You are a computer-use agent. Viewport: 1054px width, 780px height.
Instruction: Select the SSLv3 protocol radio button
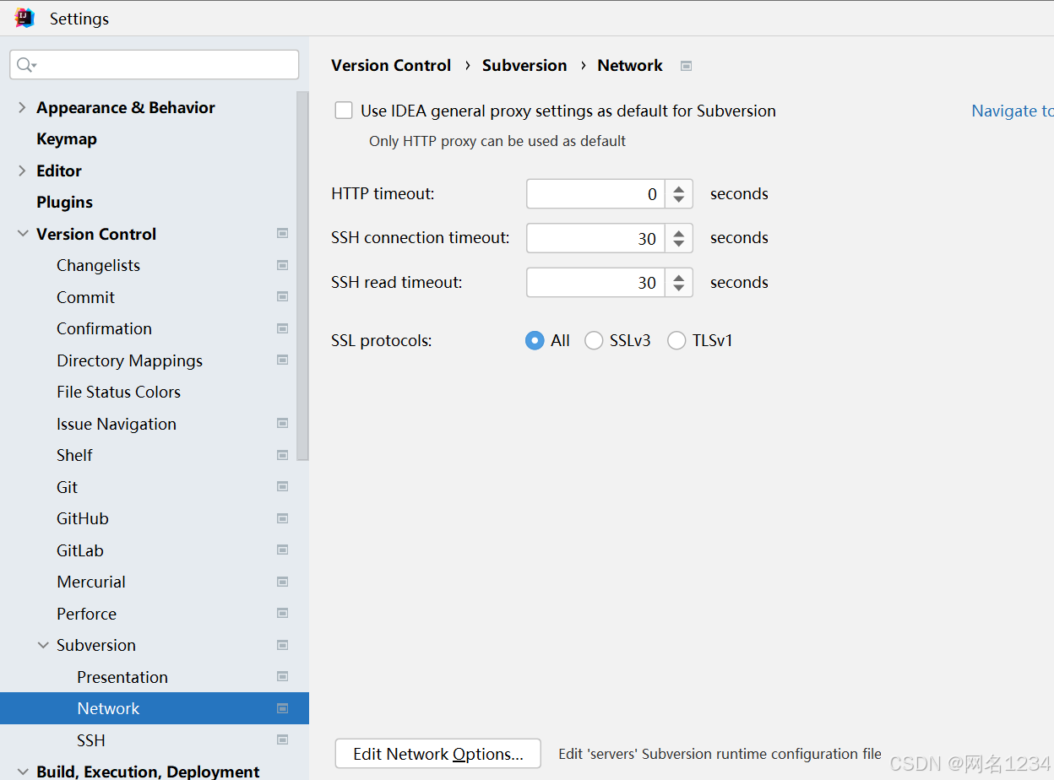pos(594,340)
